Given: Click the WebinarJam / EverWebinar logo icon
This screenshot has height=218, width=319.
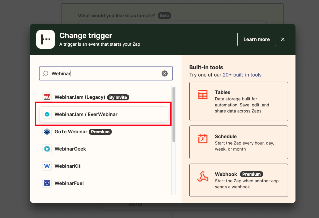Looking at the screenshot, I should coord(47,114).
